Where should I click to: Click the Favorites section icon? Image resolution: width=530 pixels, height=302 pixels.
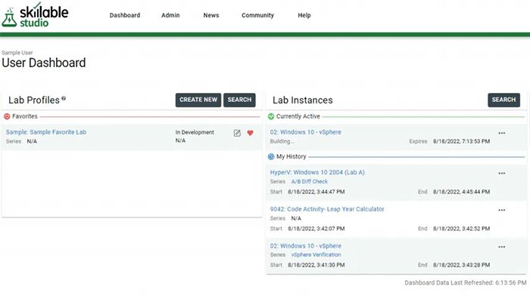coord(7,116)
